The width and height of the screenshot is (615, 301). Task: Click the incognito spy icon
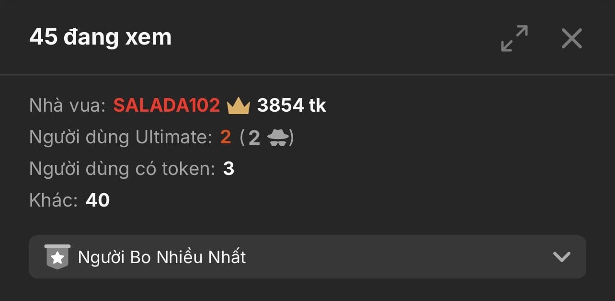278,138
